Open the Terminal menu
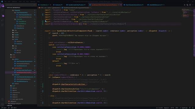195x109 pixels. point(33,2)
